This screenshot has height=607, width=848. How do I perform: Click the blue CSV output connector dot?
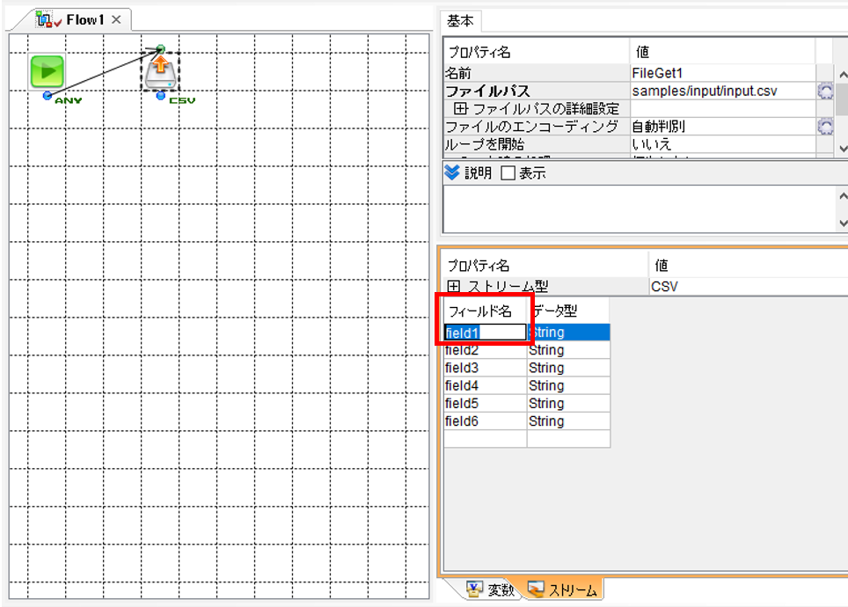click(x=161, y=96)
